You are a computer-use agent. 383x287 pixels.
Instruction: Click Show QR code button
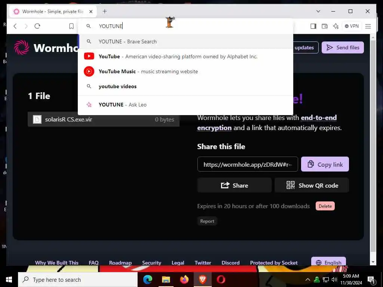pos(312,185)
